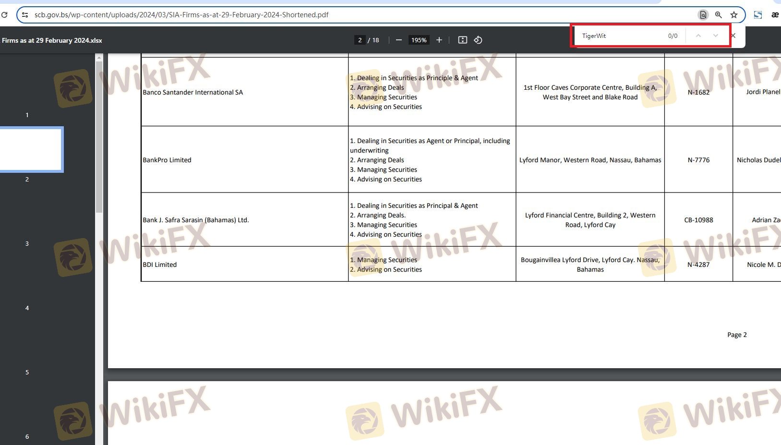
Task: Open the zoom magnifier icon in address bar
Action: 719,15
